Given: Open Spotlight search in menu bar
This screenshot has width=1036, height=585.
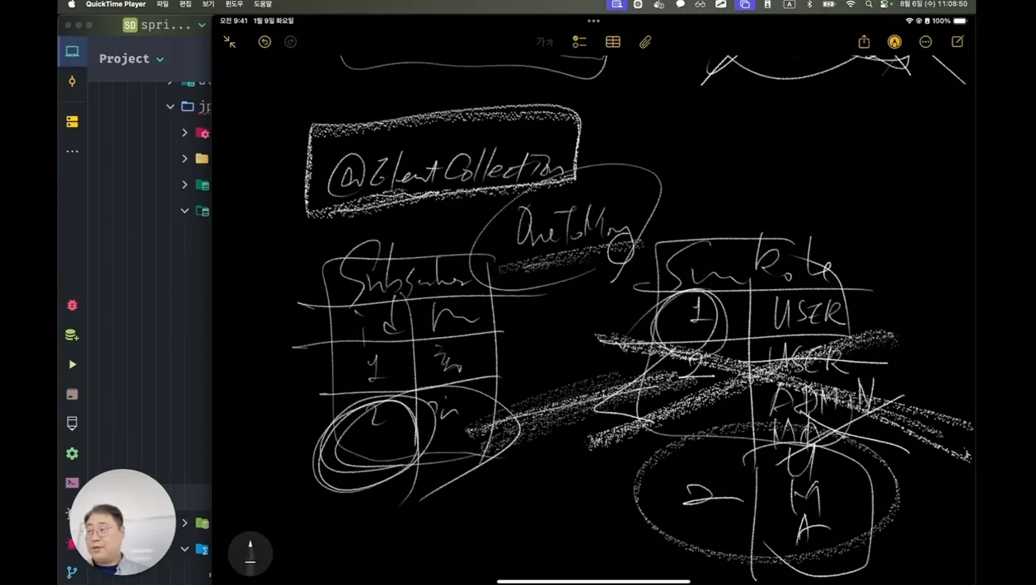Looking at the screenshot, I should click(869, 4).
